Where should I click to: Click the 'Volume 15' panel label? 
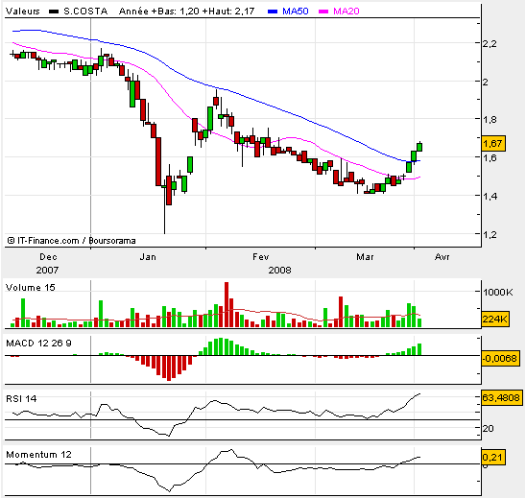[31, 288]
